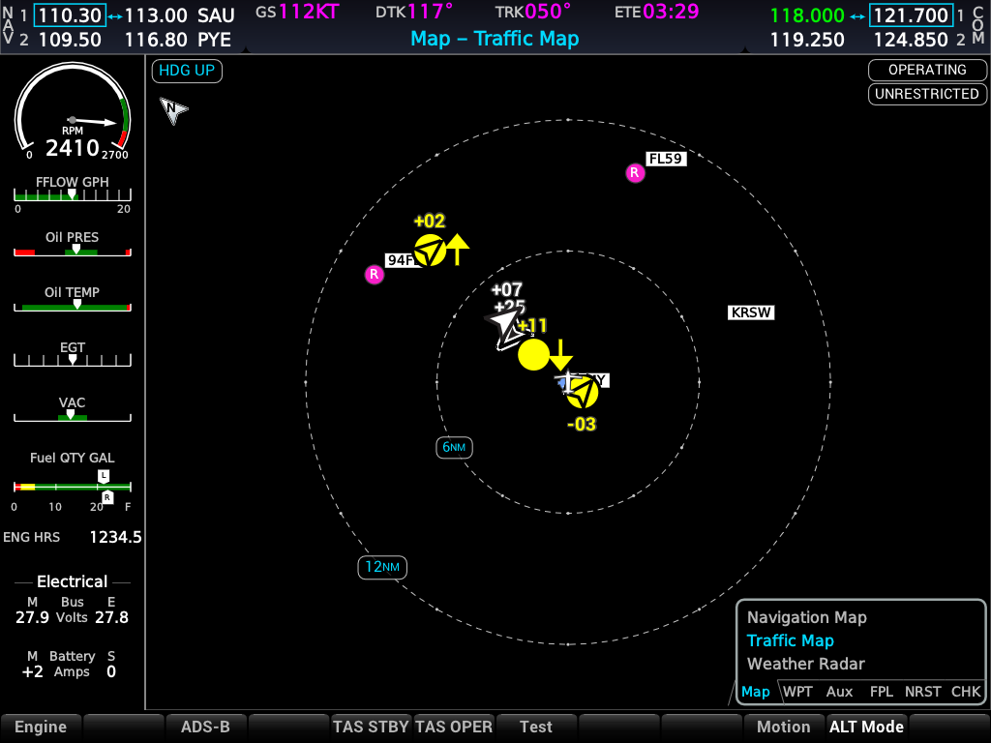Select Navigation Map in page menu
Image resolution: width=991 pixels, height=743 pixels.
tap(807, 617)
